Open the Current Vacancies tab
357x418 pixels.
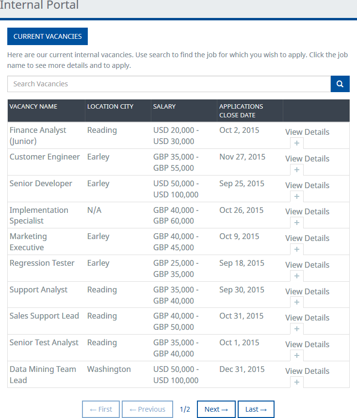[x=48, y=36]
